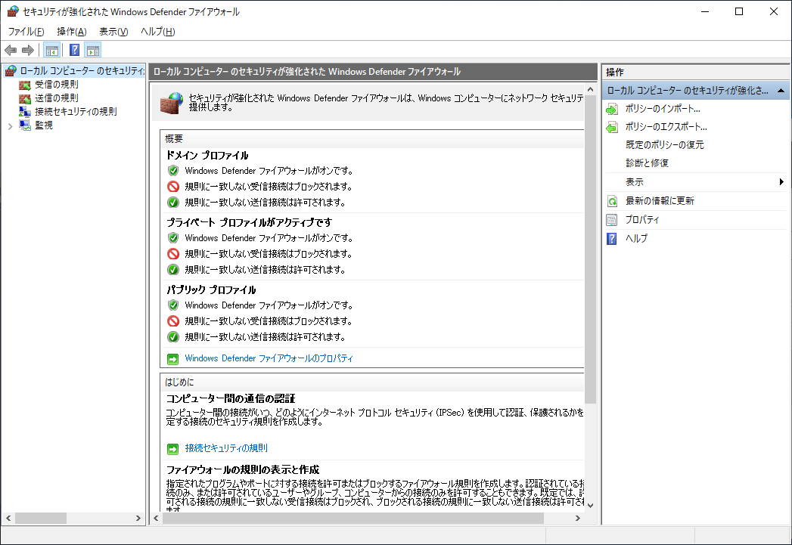The height and width of the screenshot is (545, 792).
Task: Click the center pane scroll up arrow
Action: click(591, 89)
